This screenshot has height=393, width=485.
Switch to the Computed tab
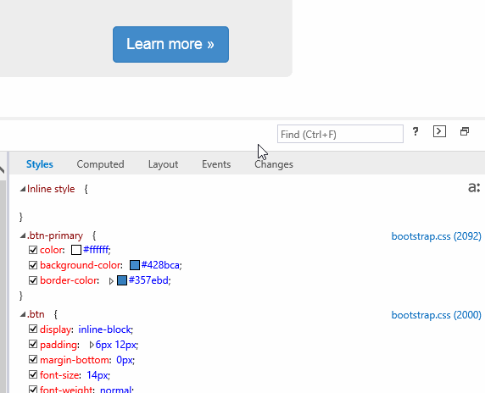tap(101, 164)
